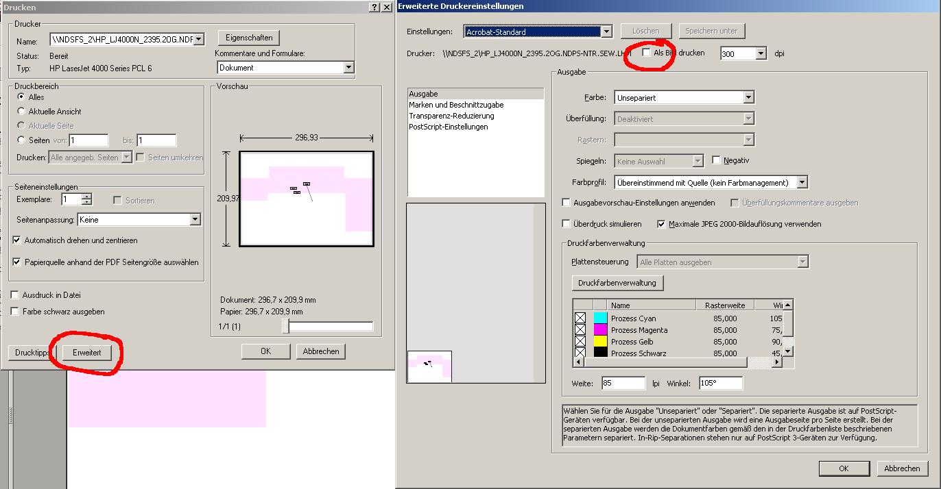Viewport: 941px width, 489px height.
Task: Enable Farbe schwarz ausgeben checkbox
Action: point(15,312)
